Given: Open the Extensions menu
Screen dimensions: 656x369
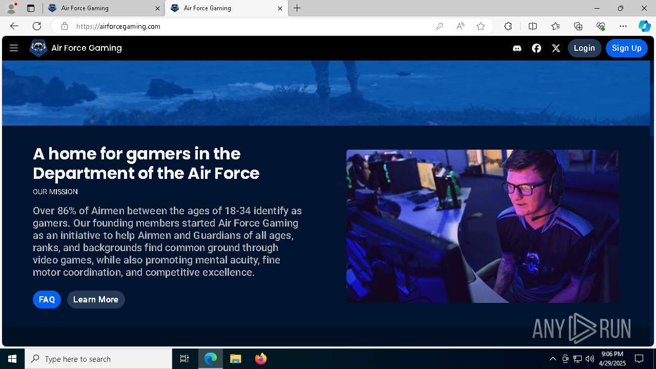Looking at the screenshot, I should click(508, 26).
